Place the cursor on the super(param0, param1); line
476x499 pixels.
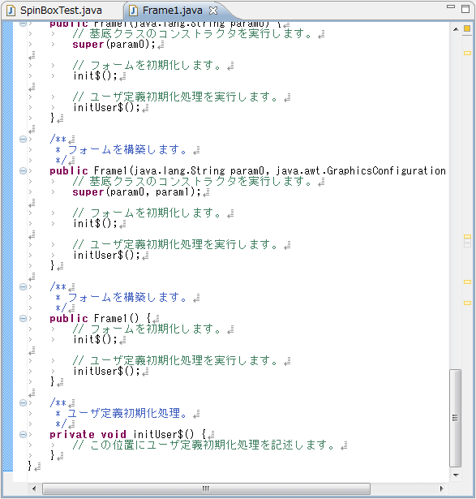click(137, 192)
